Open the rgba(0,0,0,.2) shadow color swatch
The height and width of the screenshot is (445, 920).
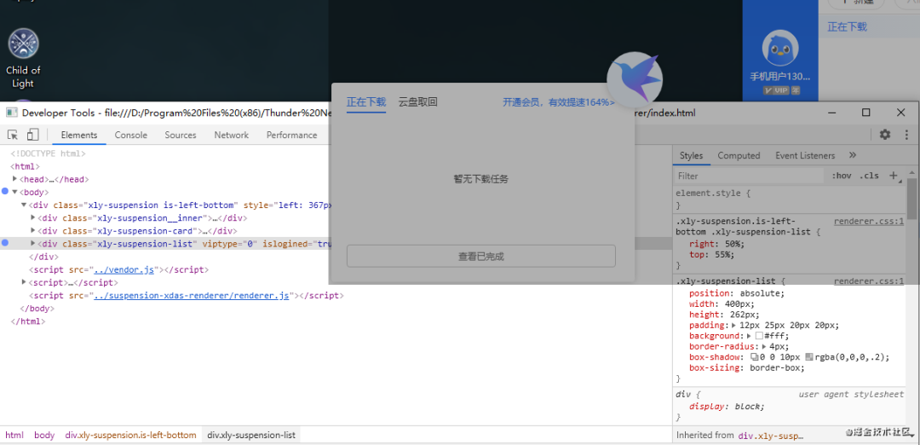[x=809, y=357]
